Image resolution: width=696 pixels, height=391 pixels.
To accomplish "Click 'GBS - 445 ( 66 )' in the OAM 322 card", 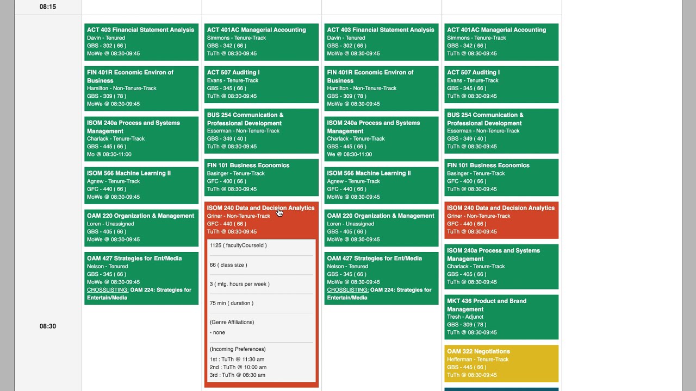I will point(467,367).
